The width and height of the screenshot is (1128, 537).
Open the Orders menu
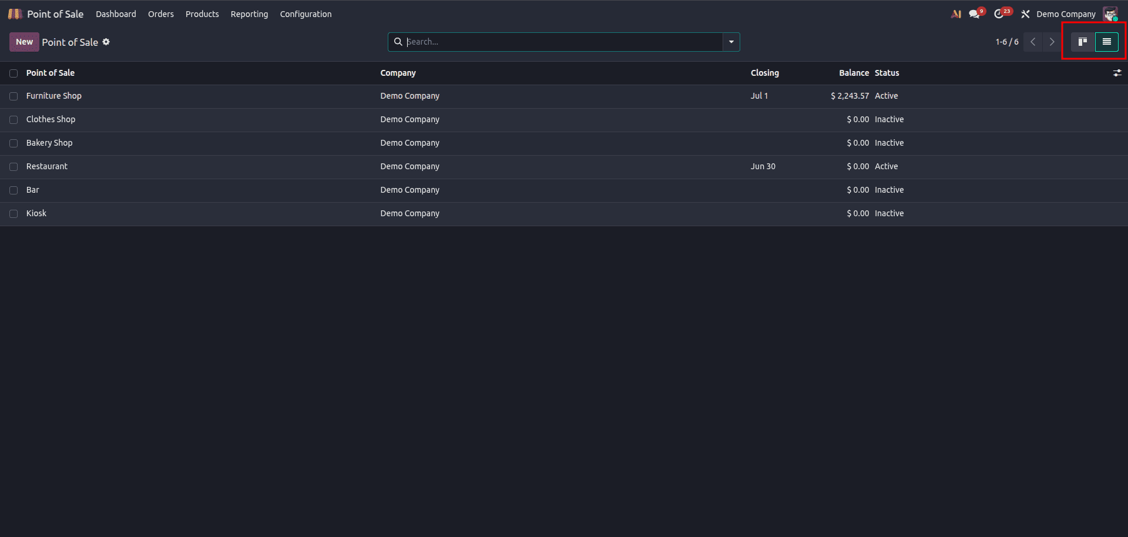[161, 14]
